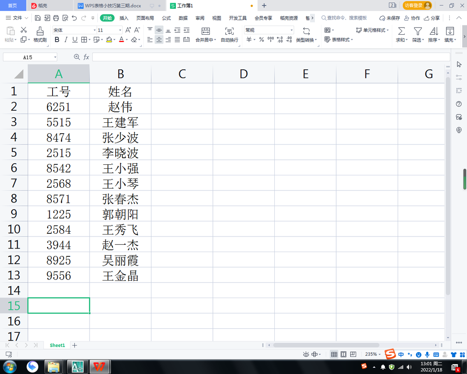Click the Cut scissors icon
The image size is (467, 374).
(23, 30)
